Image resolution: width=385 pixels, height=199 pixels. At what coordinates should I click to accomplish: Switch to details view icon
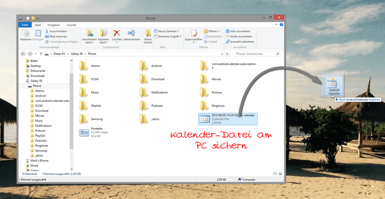click(275, 174)
